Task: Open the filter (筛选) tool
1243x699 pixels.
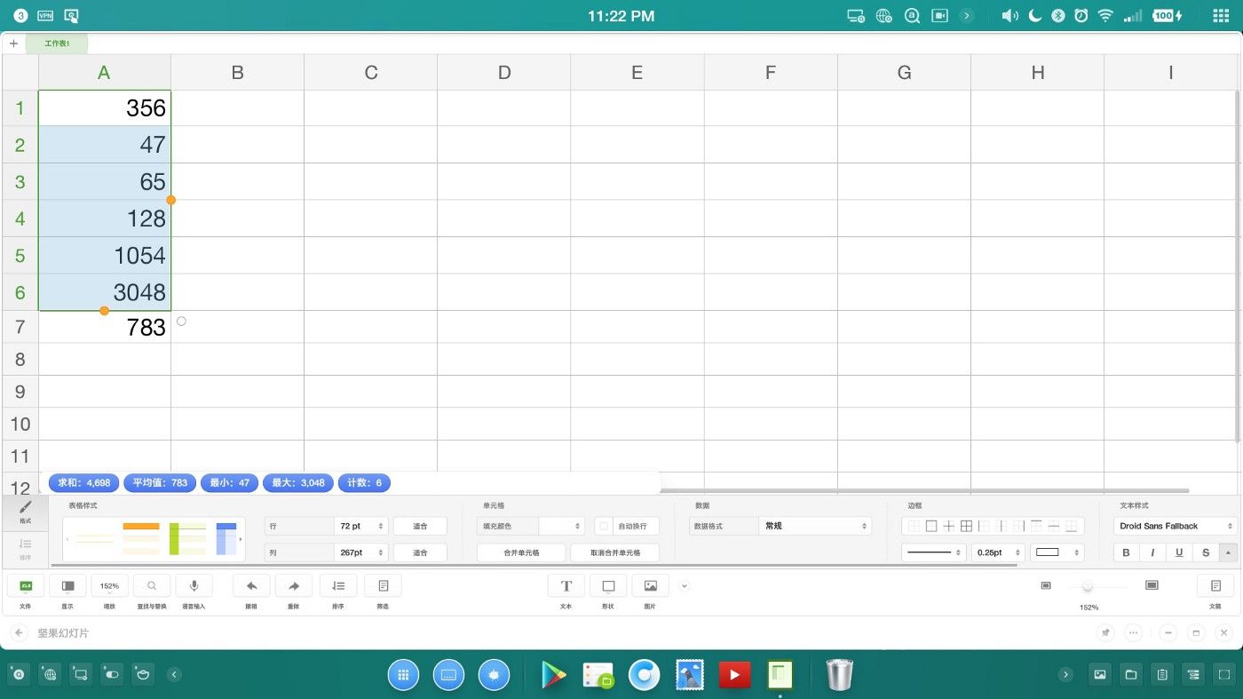Action: [383, 586]
